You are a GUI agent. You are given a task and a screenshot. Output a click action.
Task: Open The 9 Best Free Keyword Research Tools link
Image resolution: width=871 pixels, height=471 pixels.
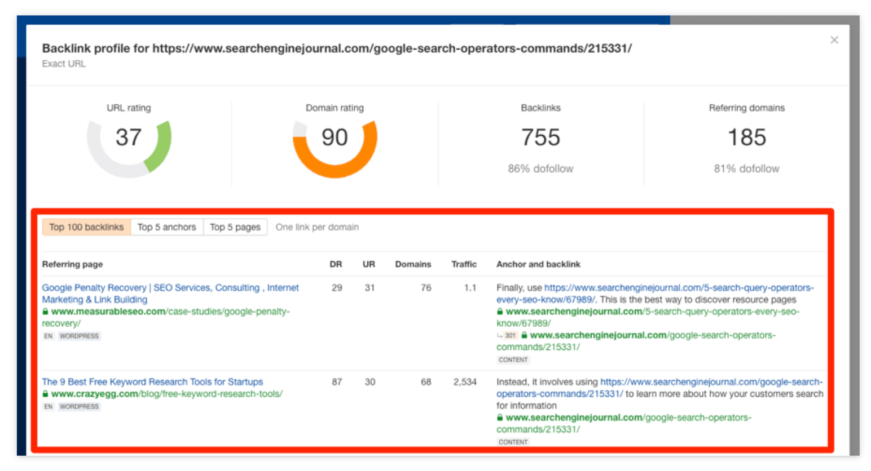(152, 382)
